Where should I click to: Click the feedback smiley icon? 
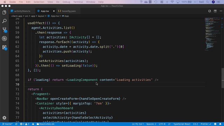215,124
